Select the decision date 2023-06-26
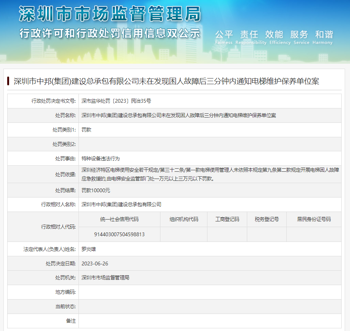 (x=95, y=264)
